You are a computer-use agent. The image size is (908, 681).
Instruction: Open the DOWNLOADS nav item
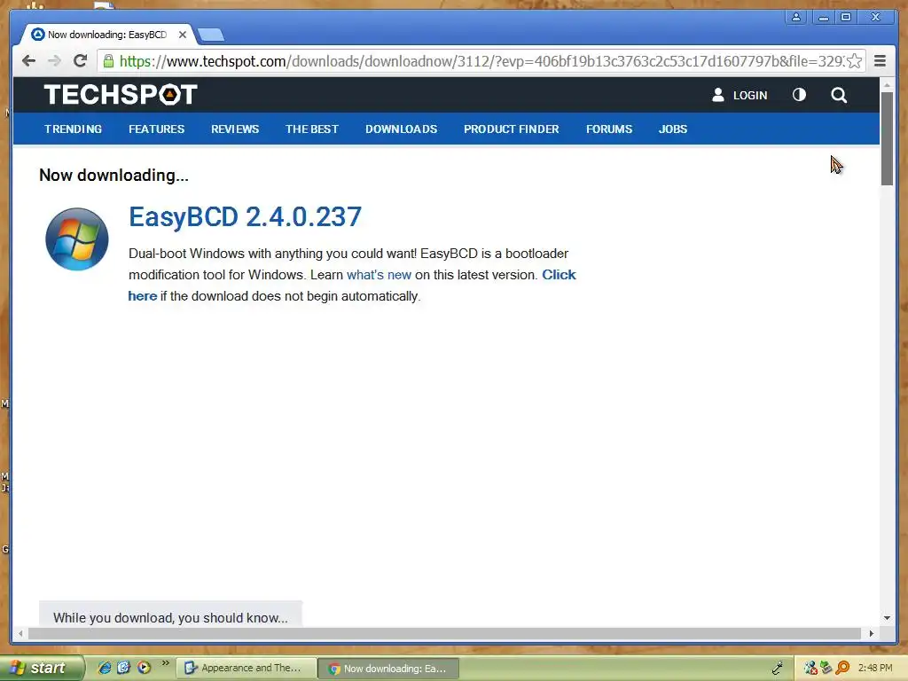pos(402,129)
